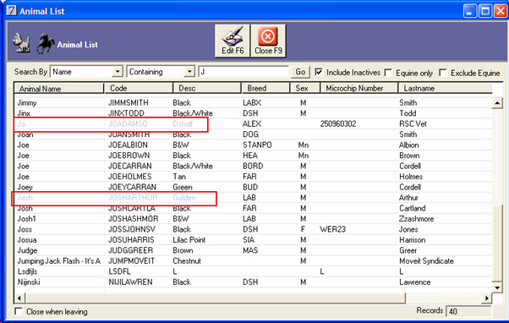This screenshot has height=323, width=509.
Task: Click the Chestnut description cell
Action: [187, 260]
